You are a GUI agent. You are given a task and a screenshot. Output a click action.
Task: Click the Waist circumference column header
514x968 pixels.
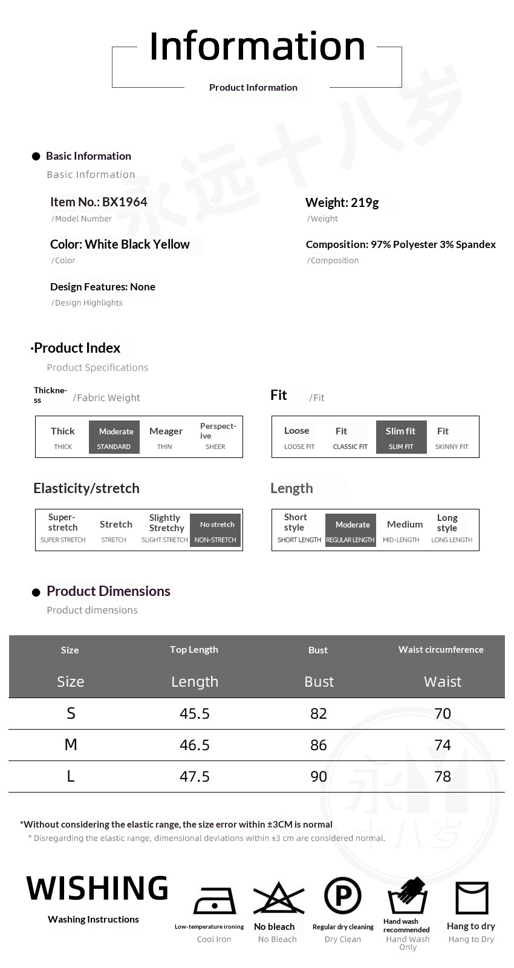click(441, 650)
